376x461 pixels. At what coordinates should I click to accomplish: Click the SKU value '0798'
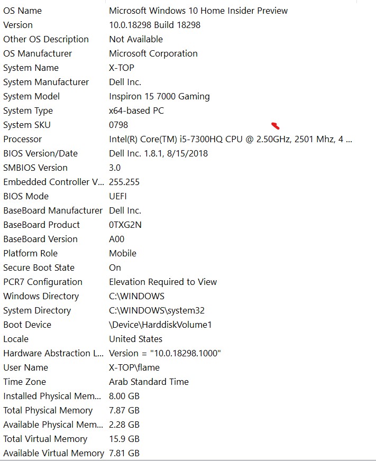pyautogui.click(x=118, y=125)
